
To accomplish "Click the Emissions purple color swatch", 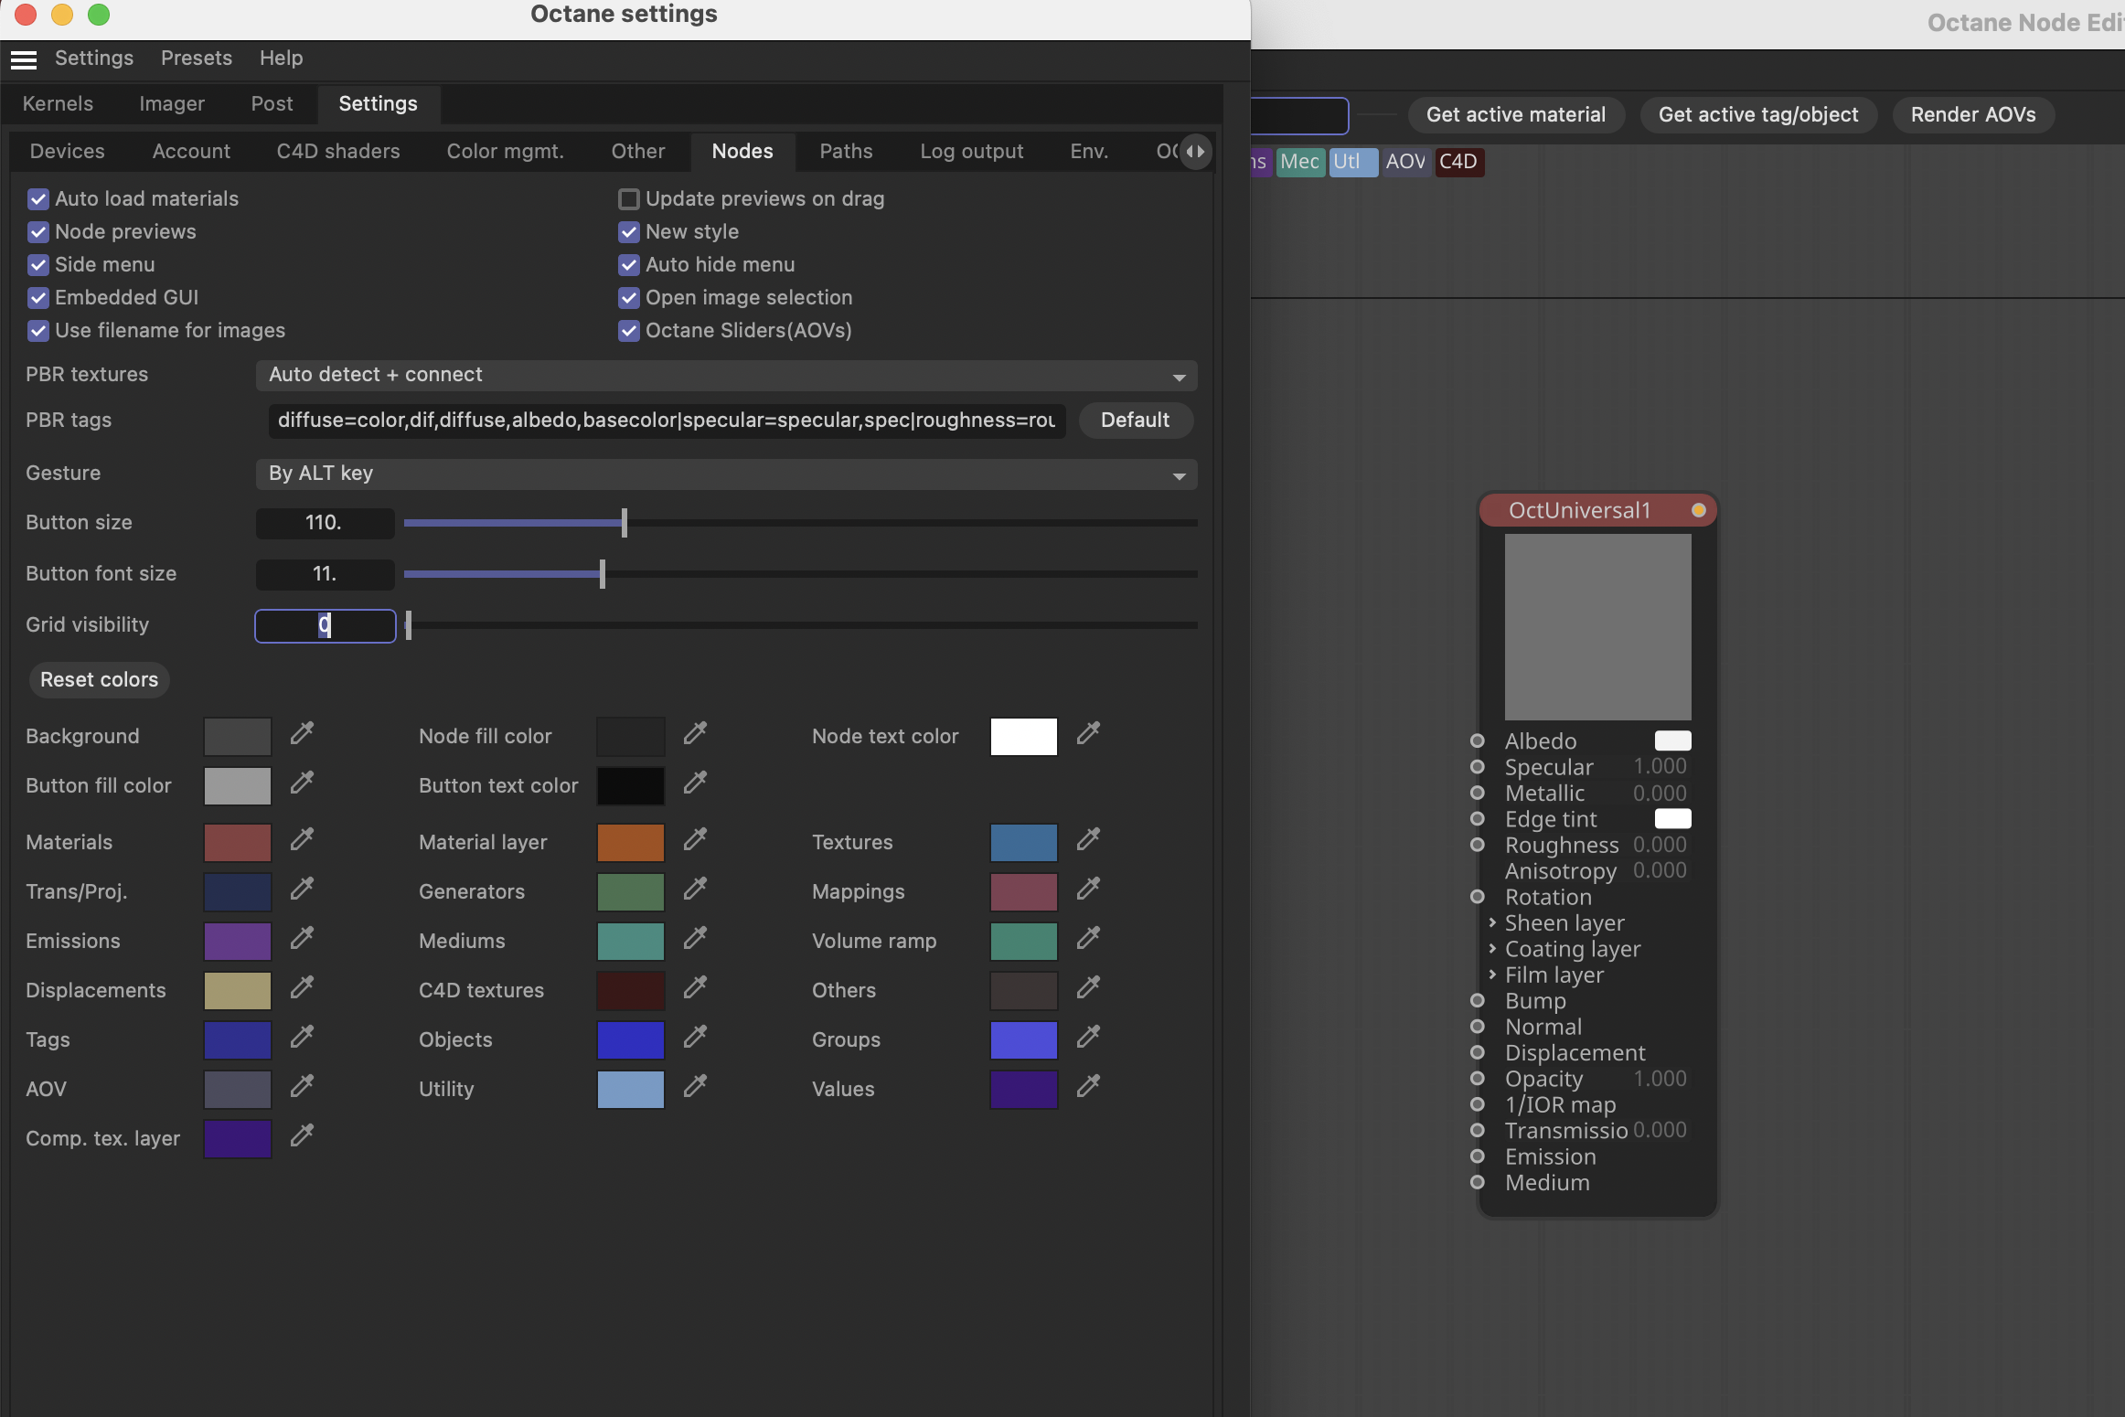I will tap(237, 942).
